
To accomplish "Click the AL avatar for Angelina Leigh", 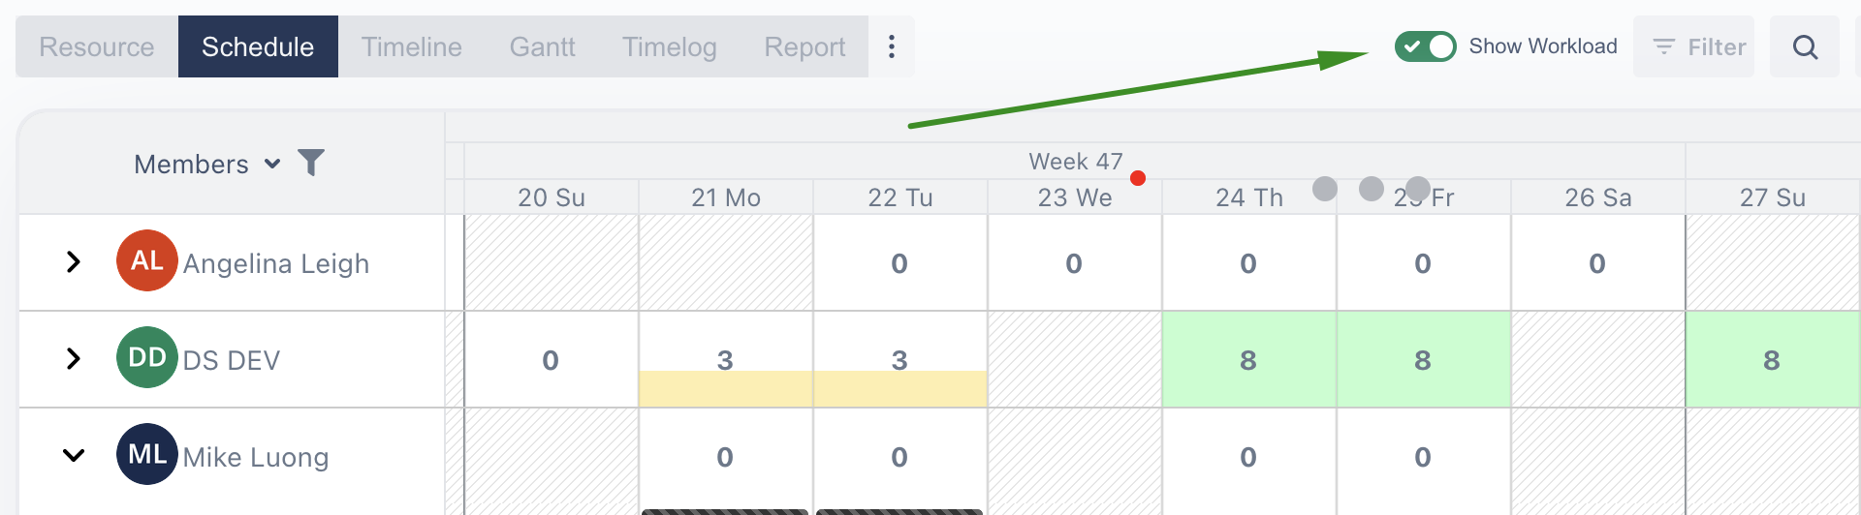I will pyautogui.click(x=147, y=260).
